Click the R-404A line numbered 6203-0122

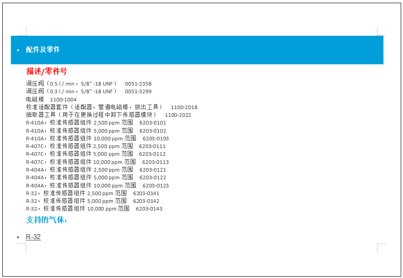coord(96,177)
